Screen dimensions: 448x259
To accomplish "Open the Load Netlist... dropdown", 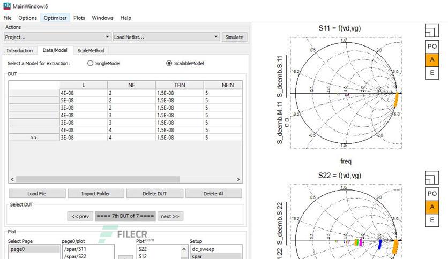I will point(166,37).
